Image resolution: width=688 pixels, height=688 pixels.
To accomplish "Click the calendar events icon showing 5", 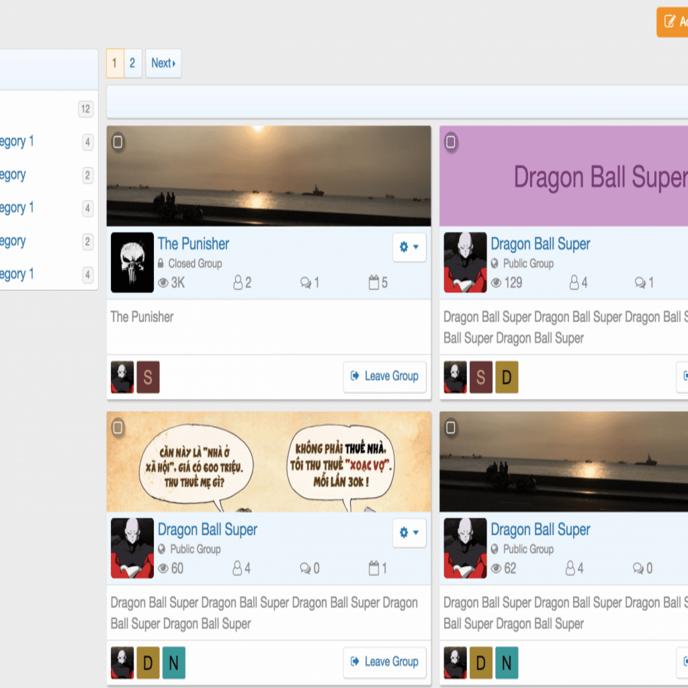I will click(374, 282).
